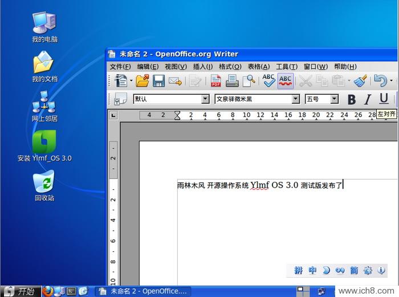
Task: Click the Copy icon
Action: (322, 81)
